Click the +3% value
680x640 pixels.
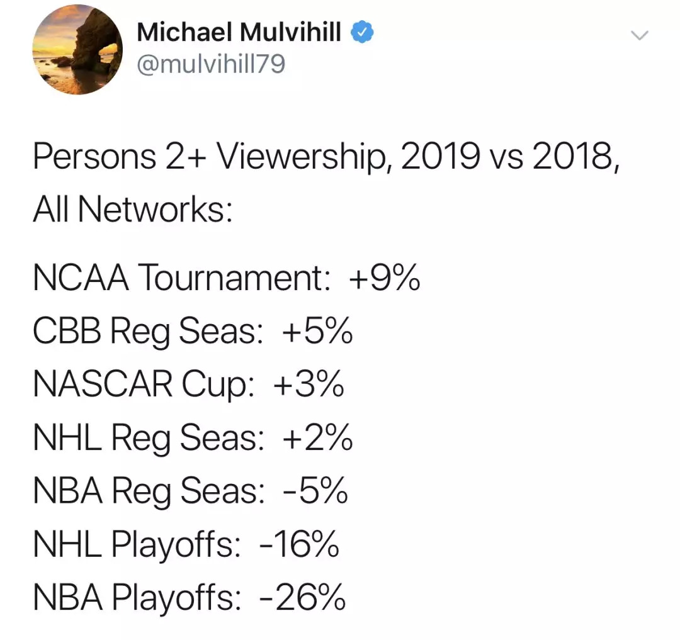pyautogui.click(x=309, y=385)
